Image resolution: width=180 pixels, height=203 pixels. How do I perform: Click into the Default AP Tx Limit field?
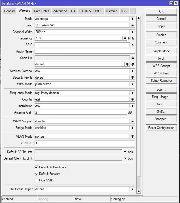(x=78, y=152)
